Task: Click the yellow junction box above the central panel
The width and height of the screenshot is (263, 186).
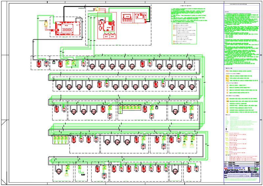Action: click(97, 9)
